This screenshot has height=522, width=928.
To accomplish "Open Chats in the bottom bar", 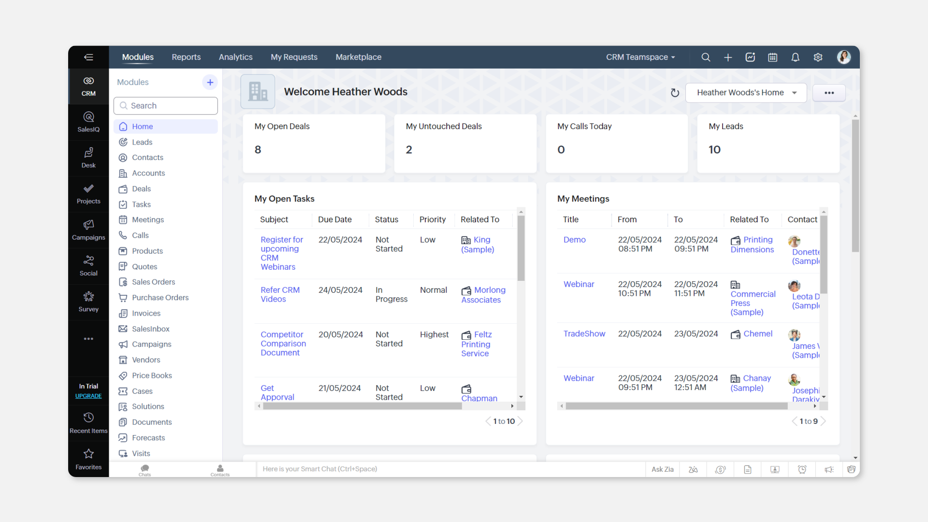I will coord(145,470).
